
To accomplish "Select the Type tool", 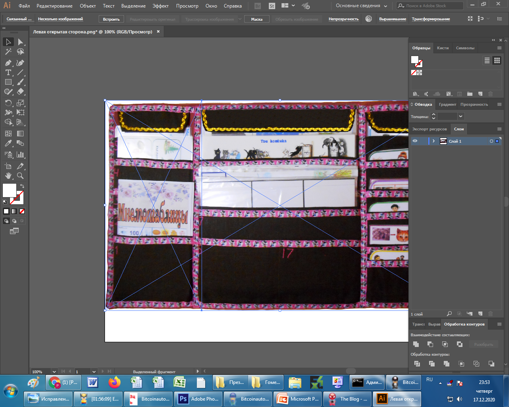I will point(8,72).
